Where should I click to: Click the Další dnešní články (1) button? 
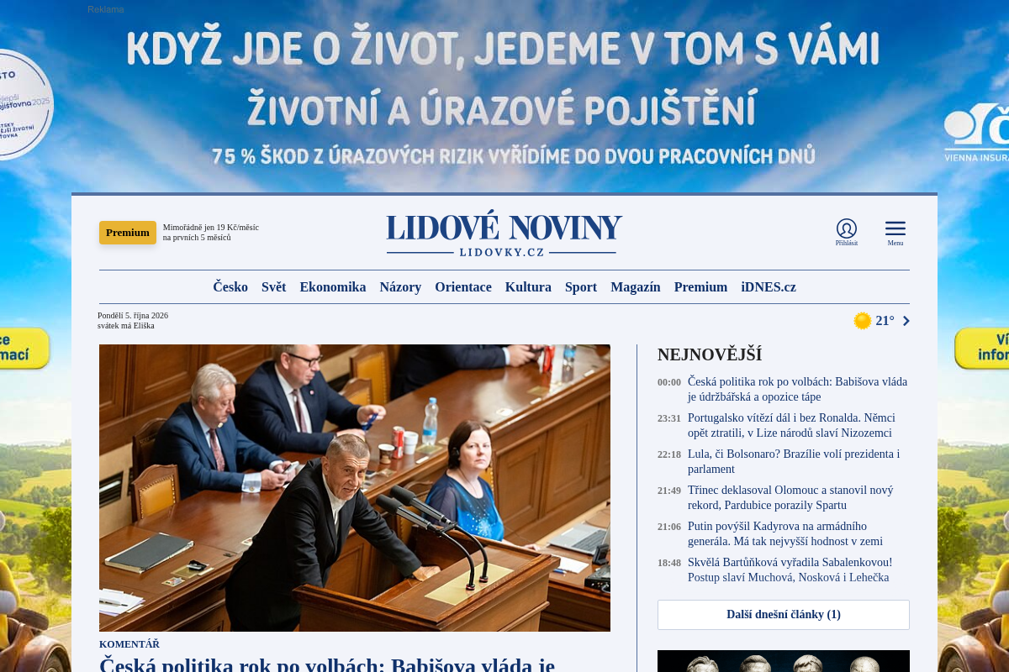(x=784, y=615)
